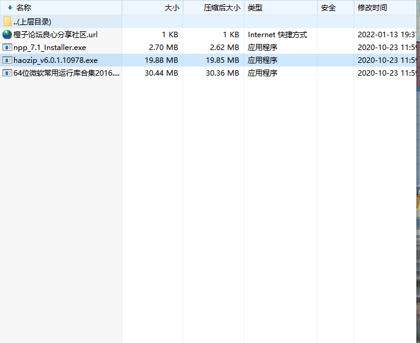Image resolution: width=420 pixels, height=343 pixels.
Task: Select the 64位微软常用运行库合集2016 file name
Action: tap(67, 73)
